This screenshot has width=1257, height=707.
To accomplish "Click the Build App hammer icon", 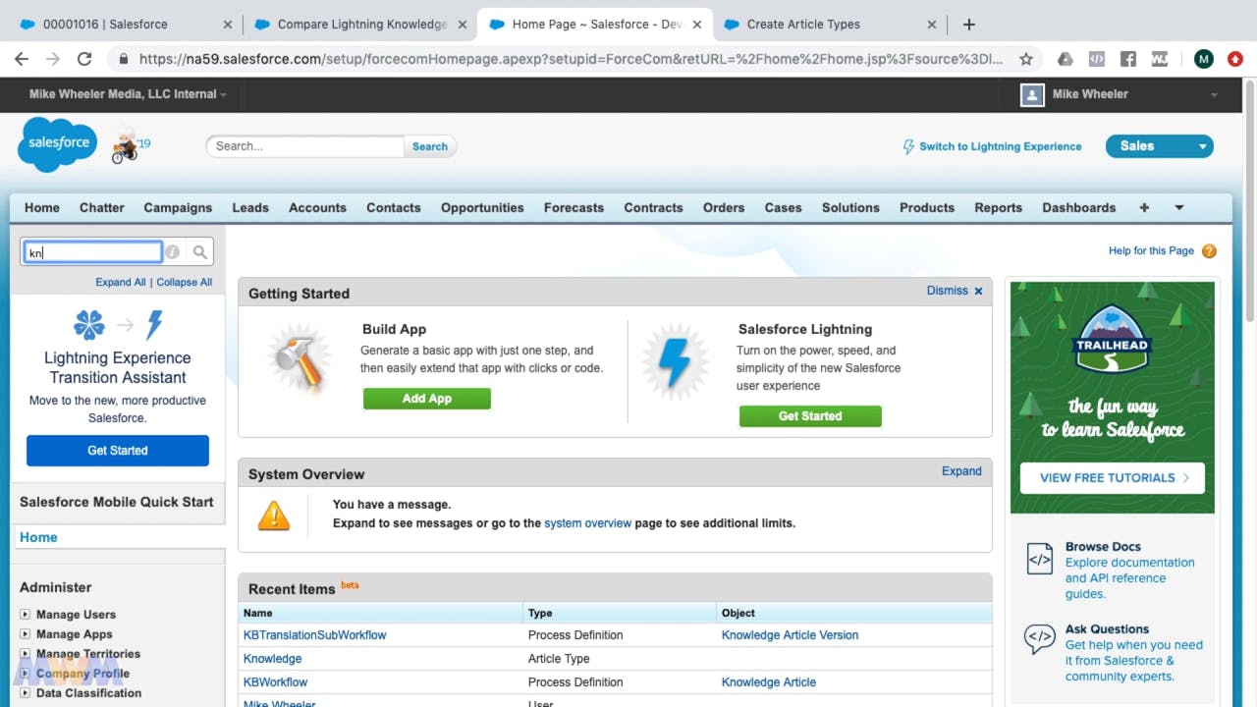I will pos(299,358).
